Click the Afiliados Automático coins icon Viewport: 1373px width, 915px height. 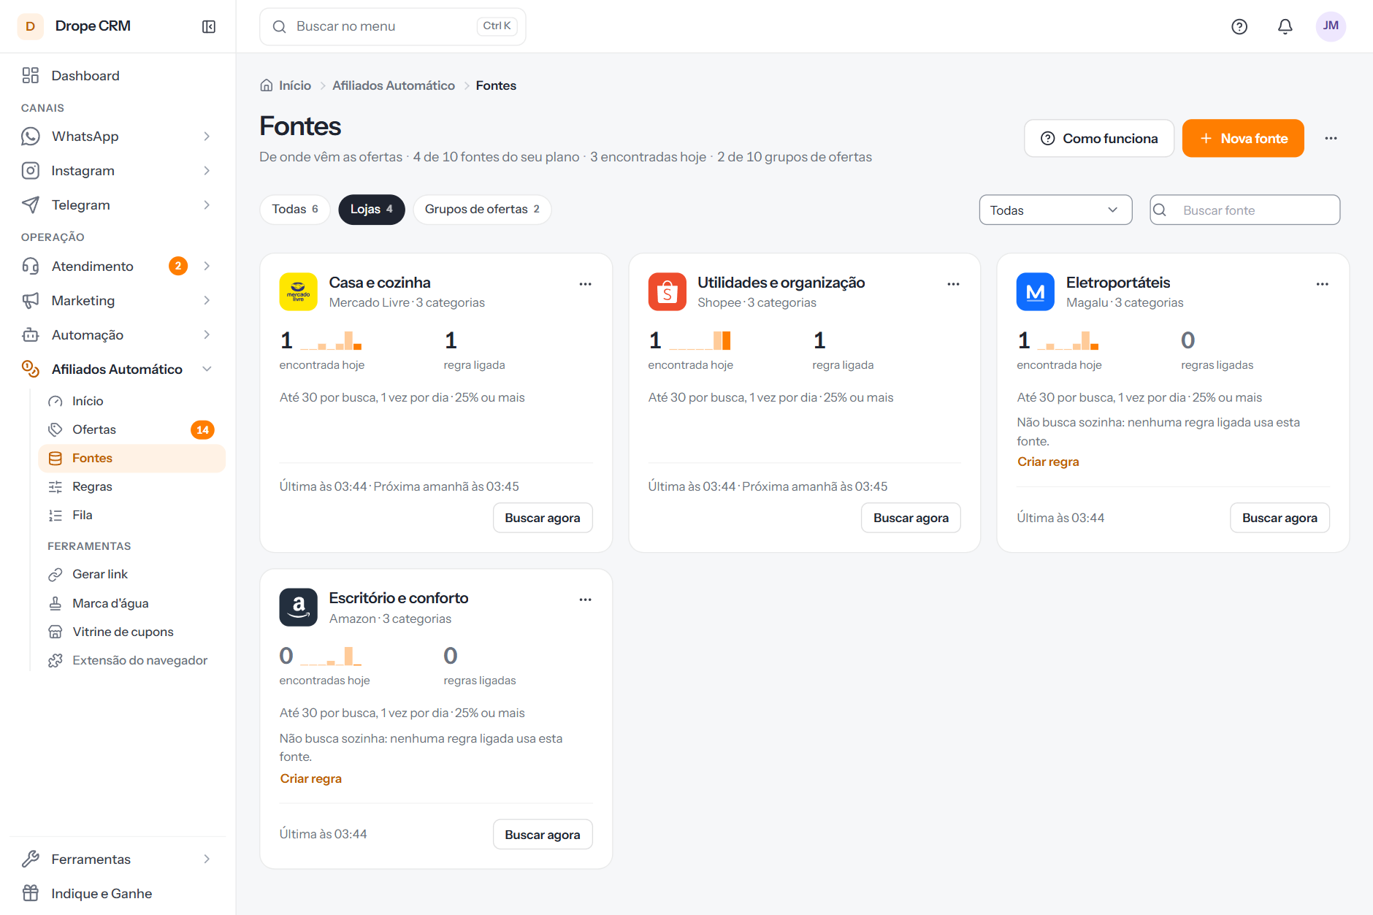pos(31,370)
